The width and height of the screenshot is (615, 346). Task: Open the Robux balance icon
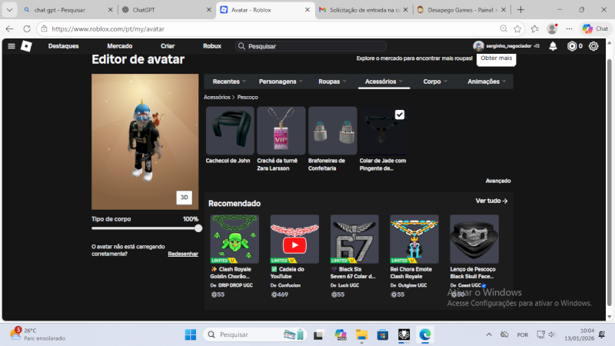572,46
